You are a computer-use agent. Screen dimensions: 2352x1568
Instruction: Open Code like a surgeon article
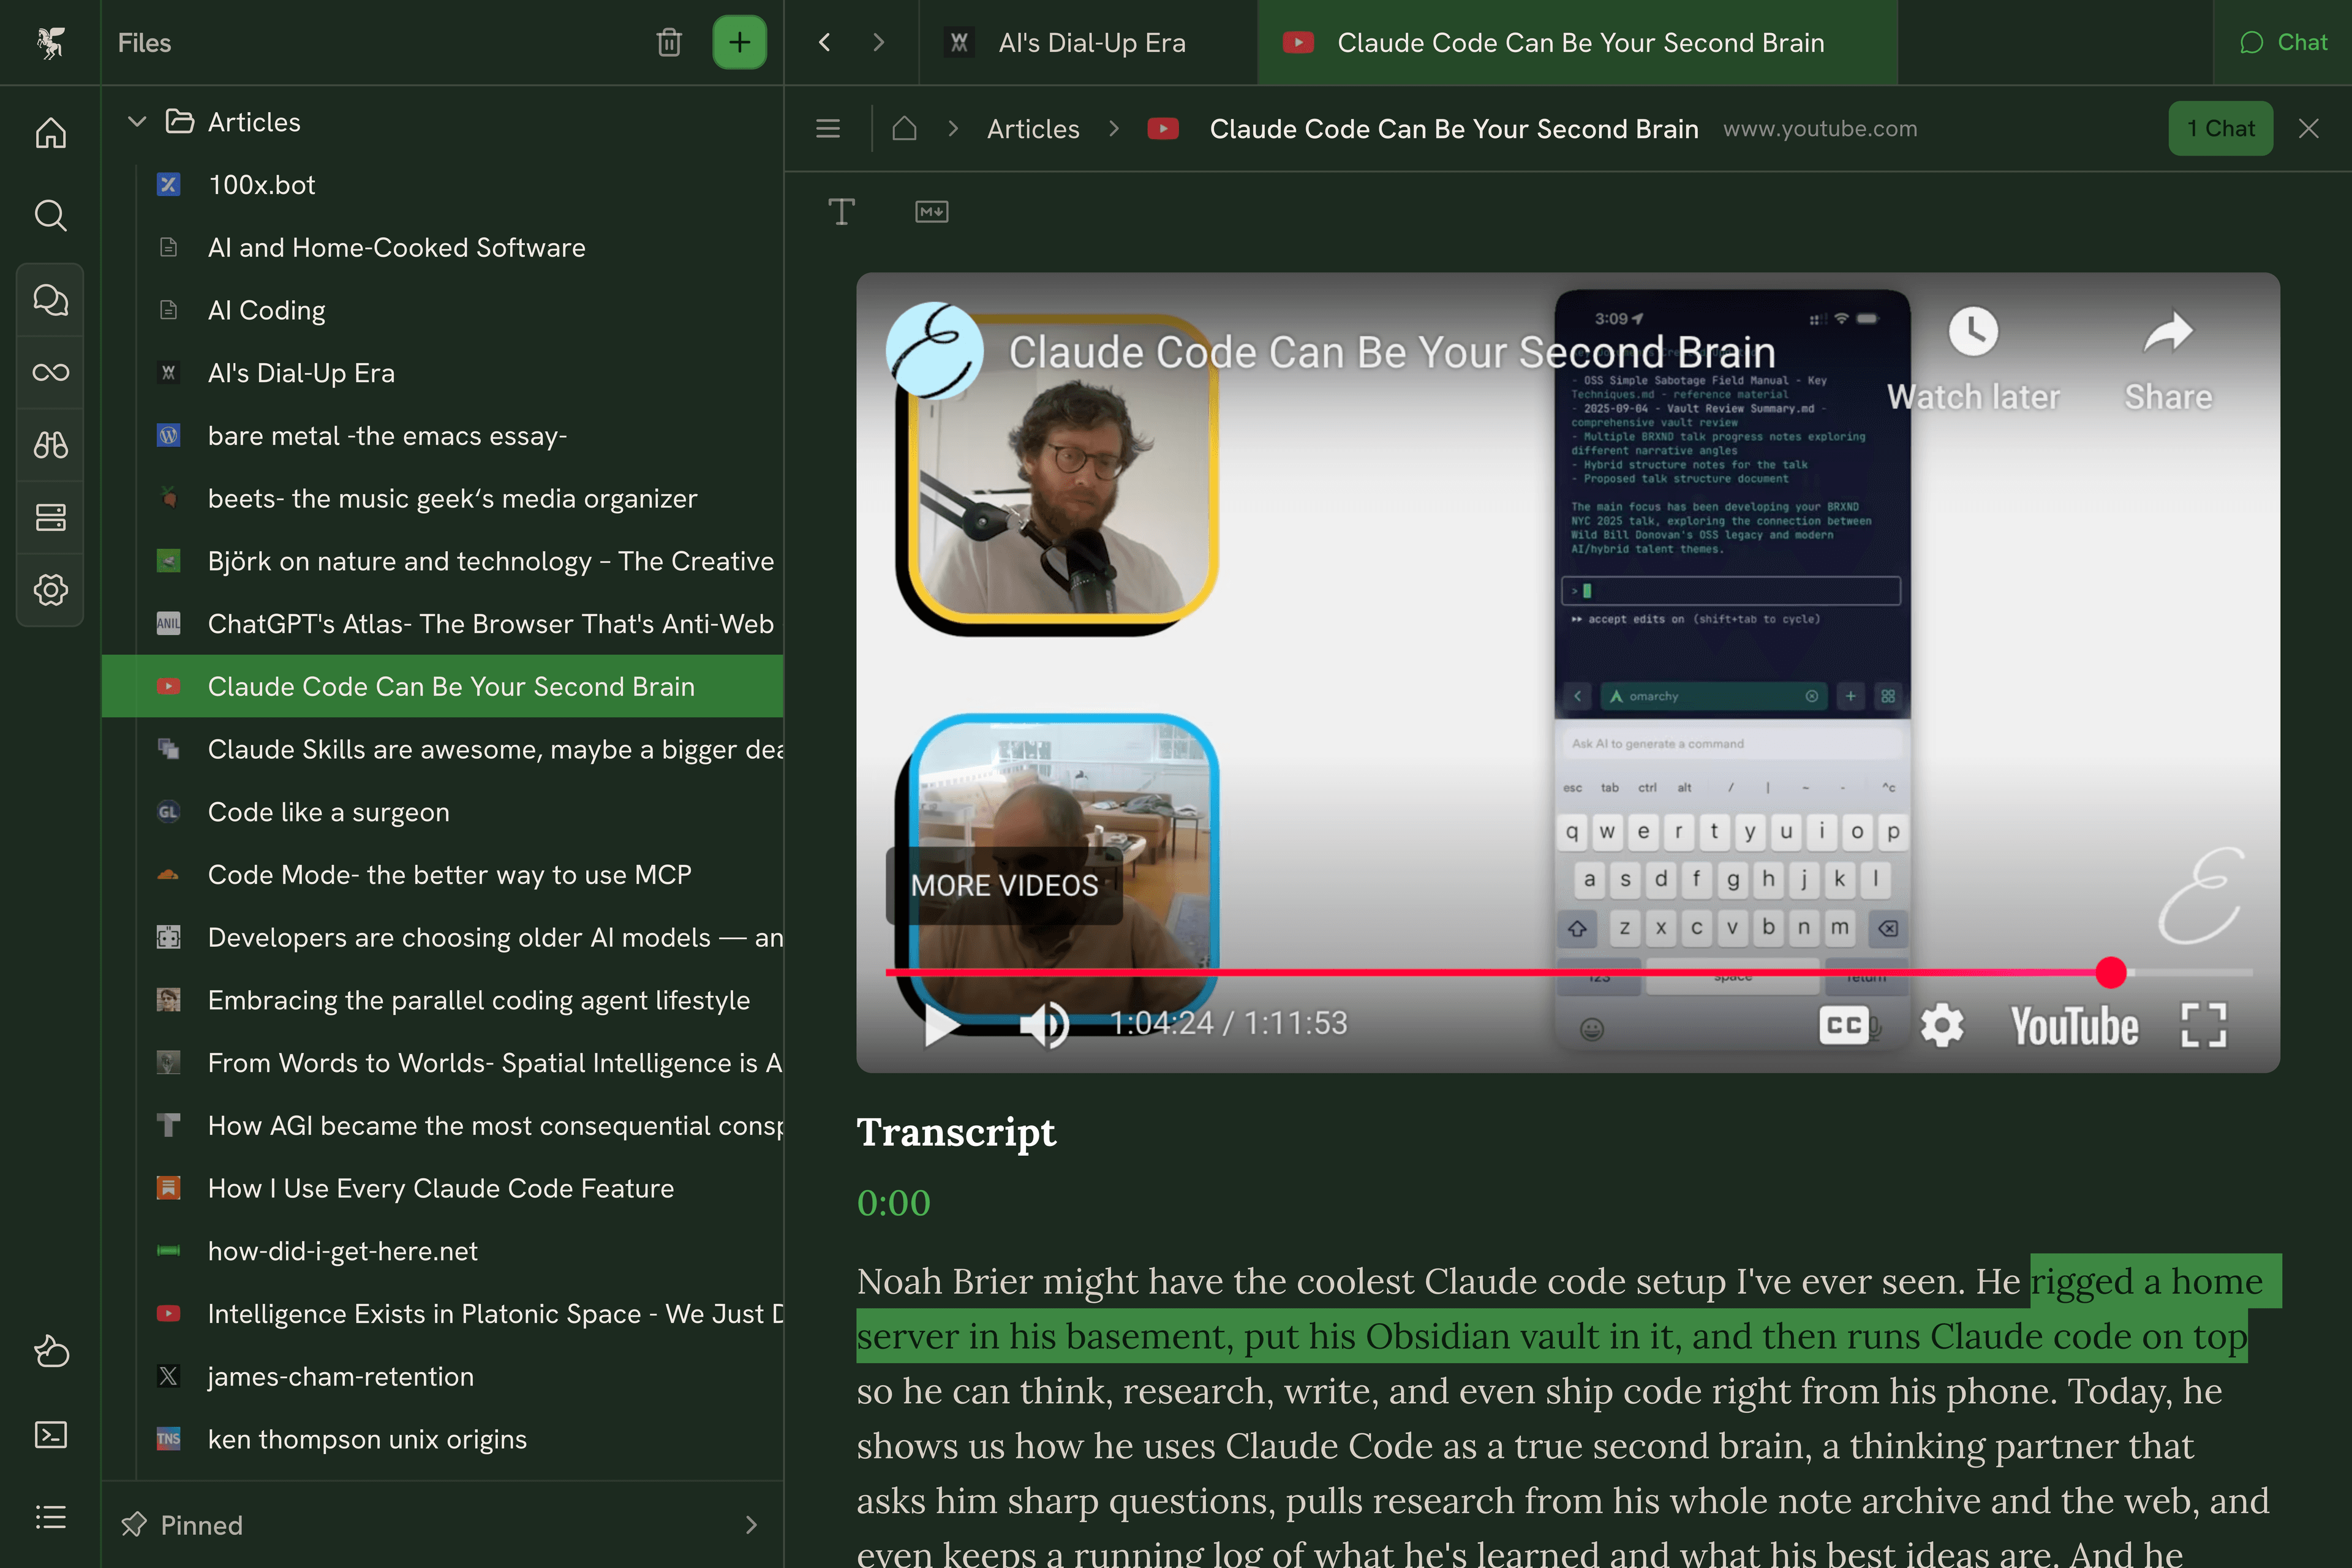click(x=328, y=812)
